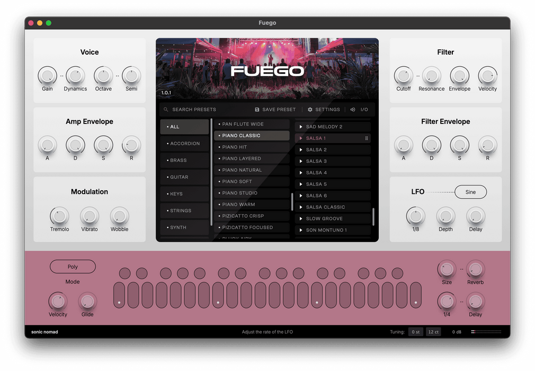Click the Delay 1/4 time knob

point(447,302)
